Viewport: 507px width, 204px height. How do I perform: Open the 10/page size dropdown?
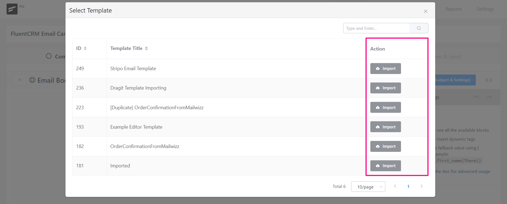[368, 187]
